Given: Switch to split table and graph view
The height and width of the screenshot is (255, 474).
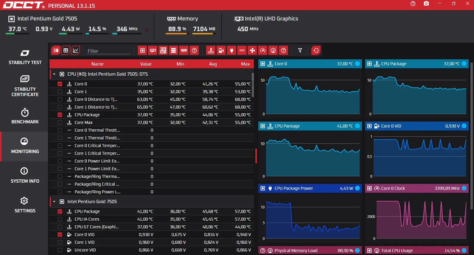Looking at the screenshot, I should 56,50.
